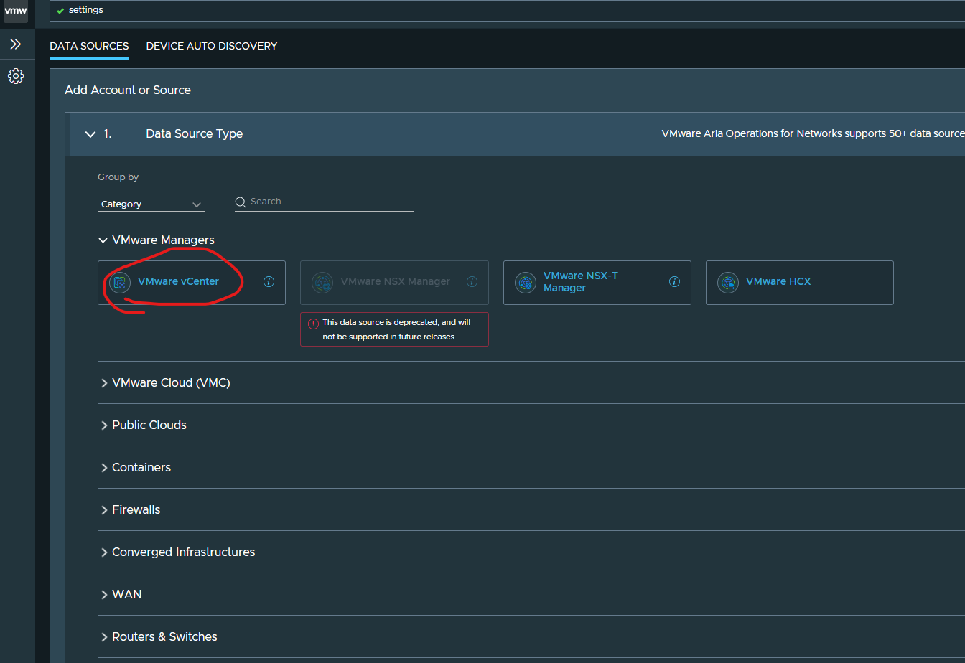Click the VMware NSX Manager tile icon
Screen dimensions: 965x663
click(x=322, y=282)
